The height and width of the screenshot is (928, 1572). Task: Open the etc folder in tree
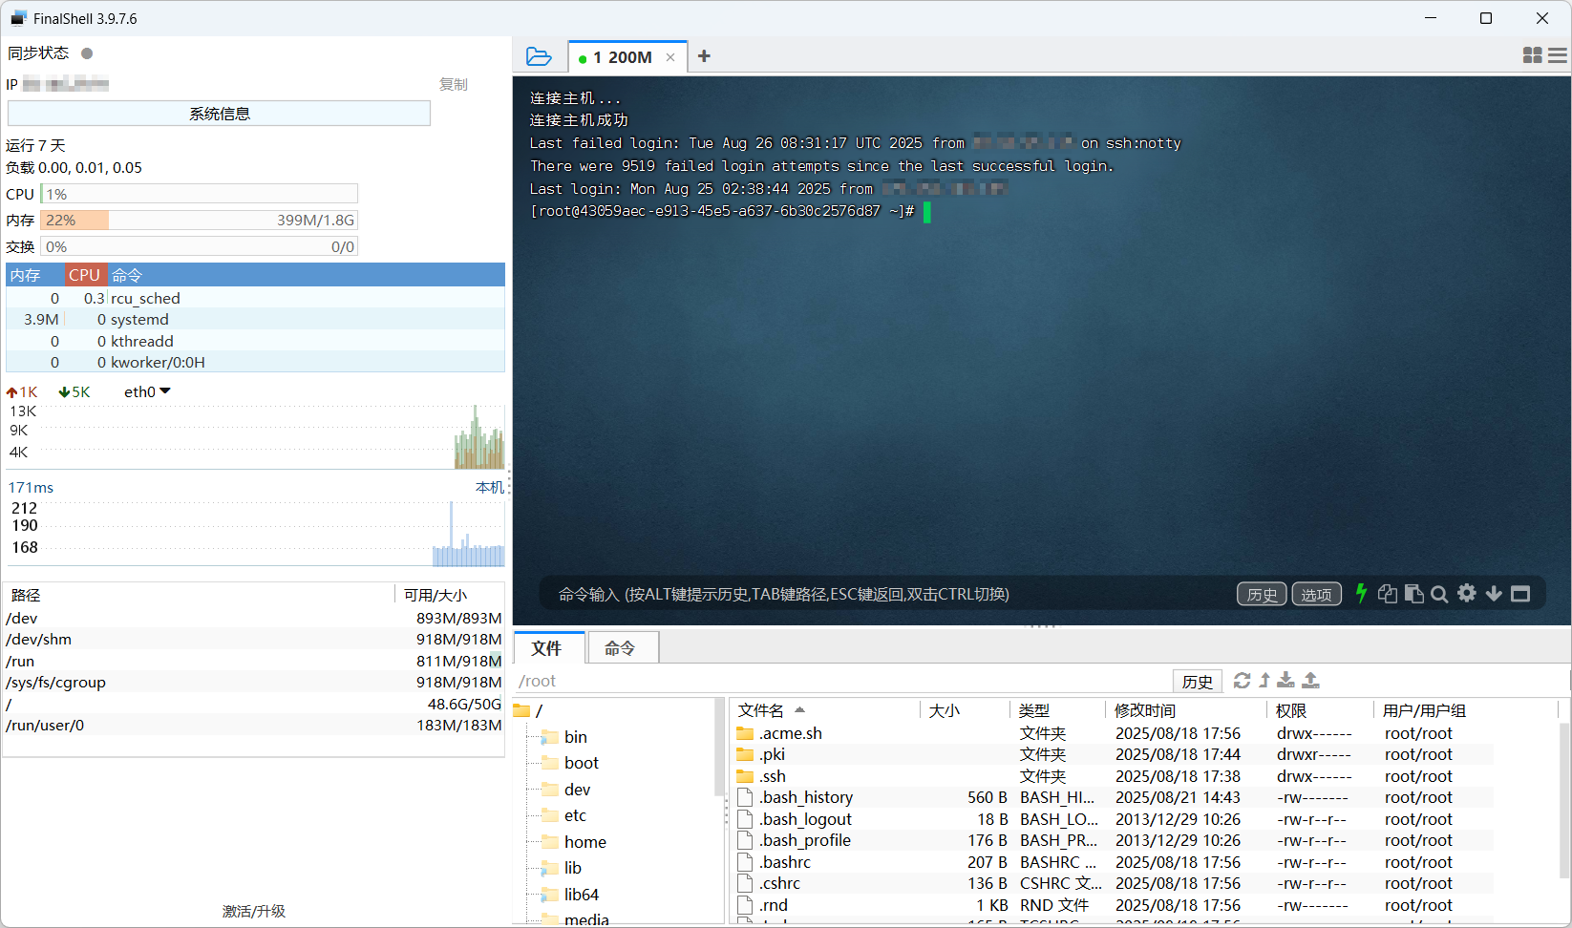pos(575,815)
